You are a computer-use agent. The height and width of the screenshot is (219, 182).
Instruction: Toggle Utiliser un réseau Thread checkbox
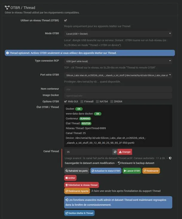[65, 20]
